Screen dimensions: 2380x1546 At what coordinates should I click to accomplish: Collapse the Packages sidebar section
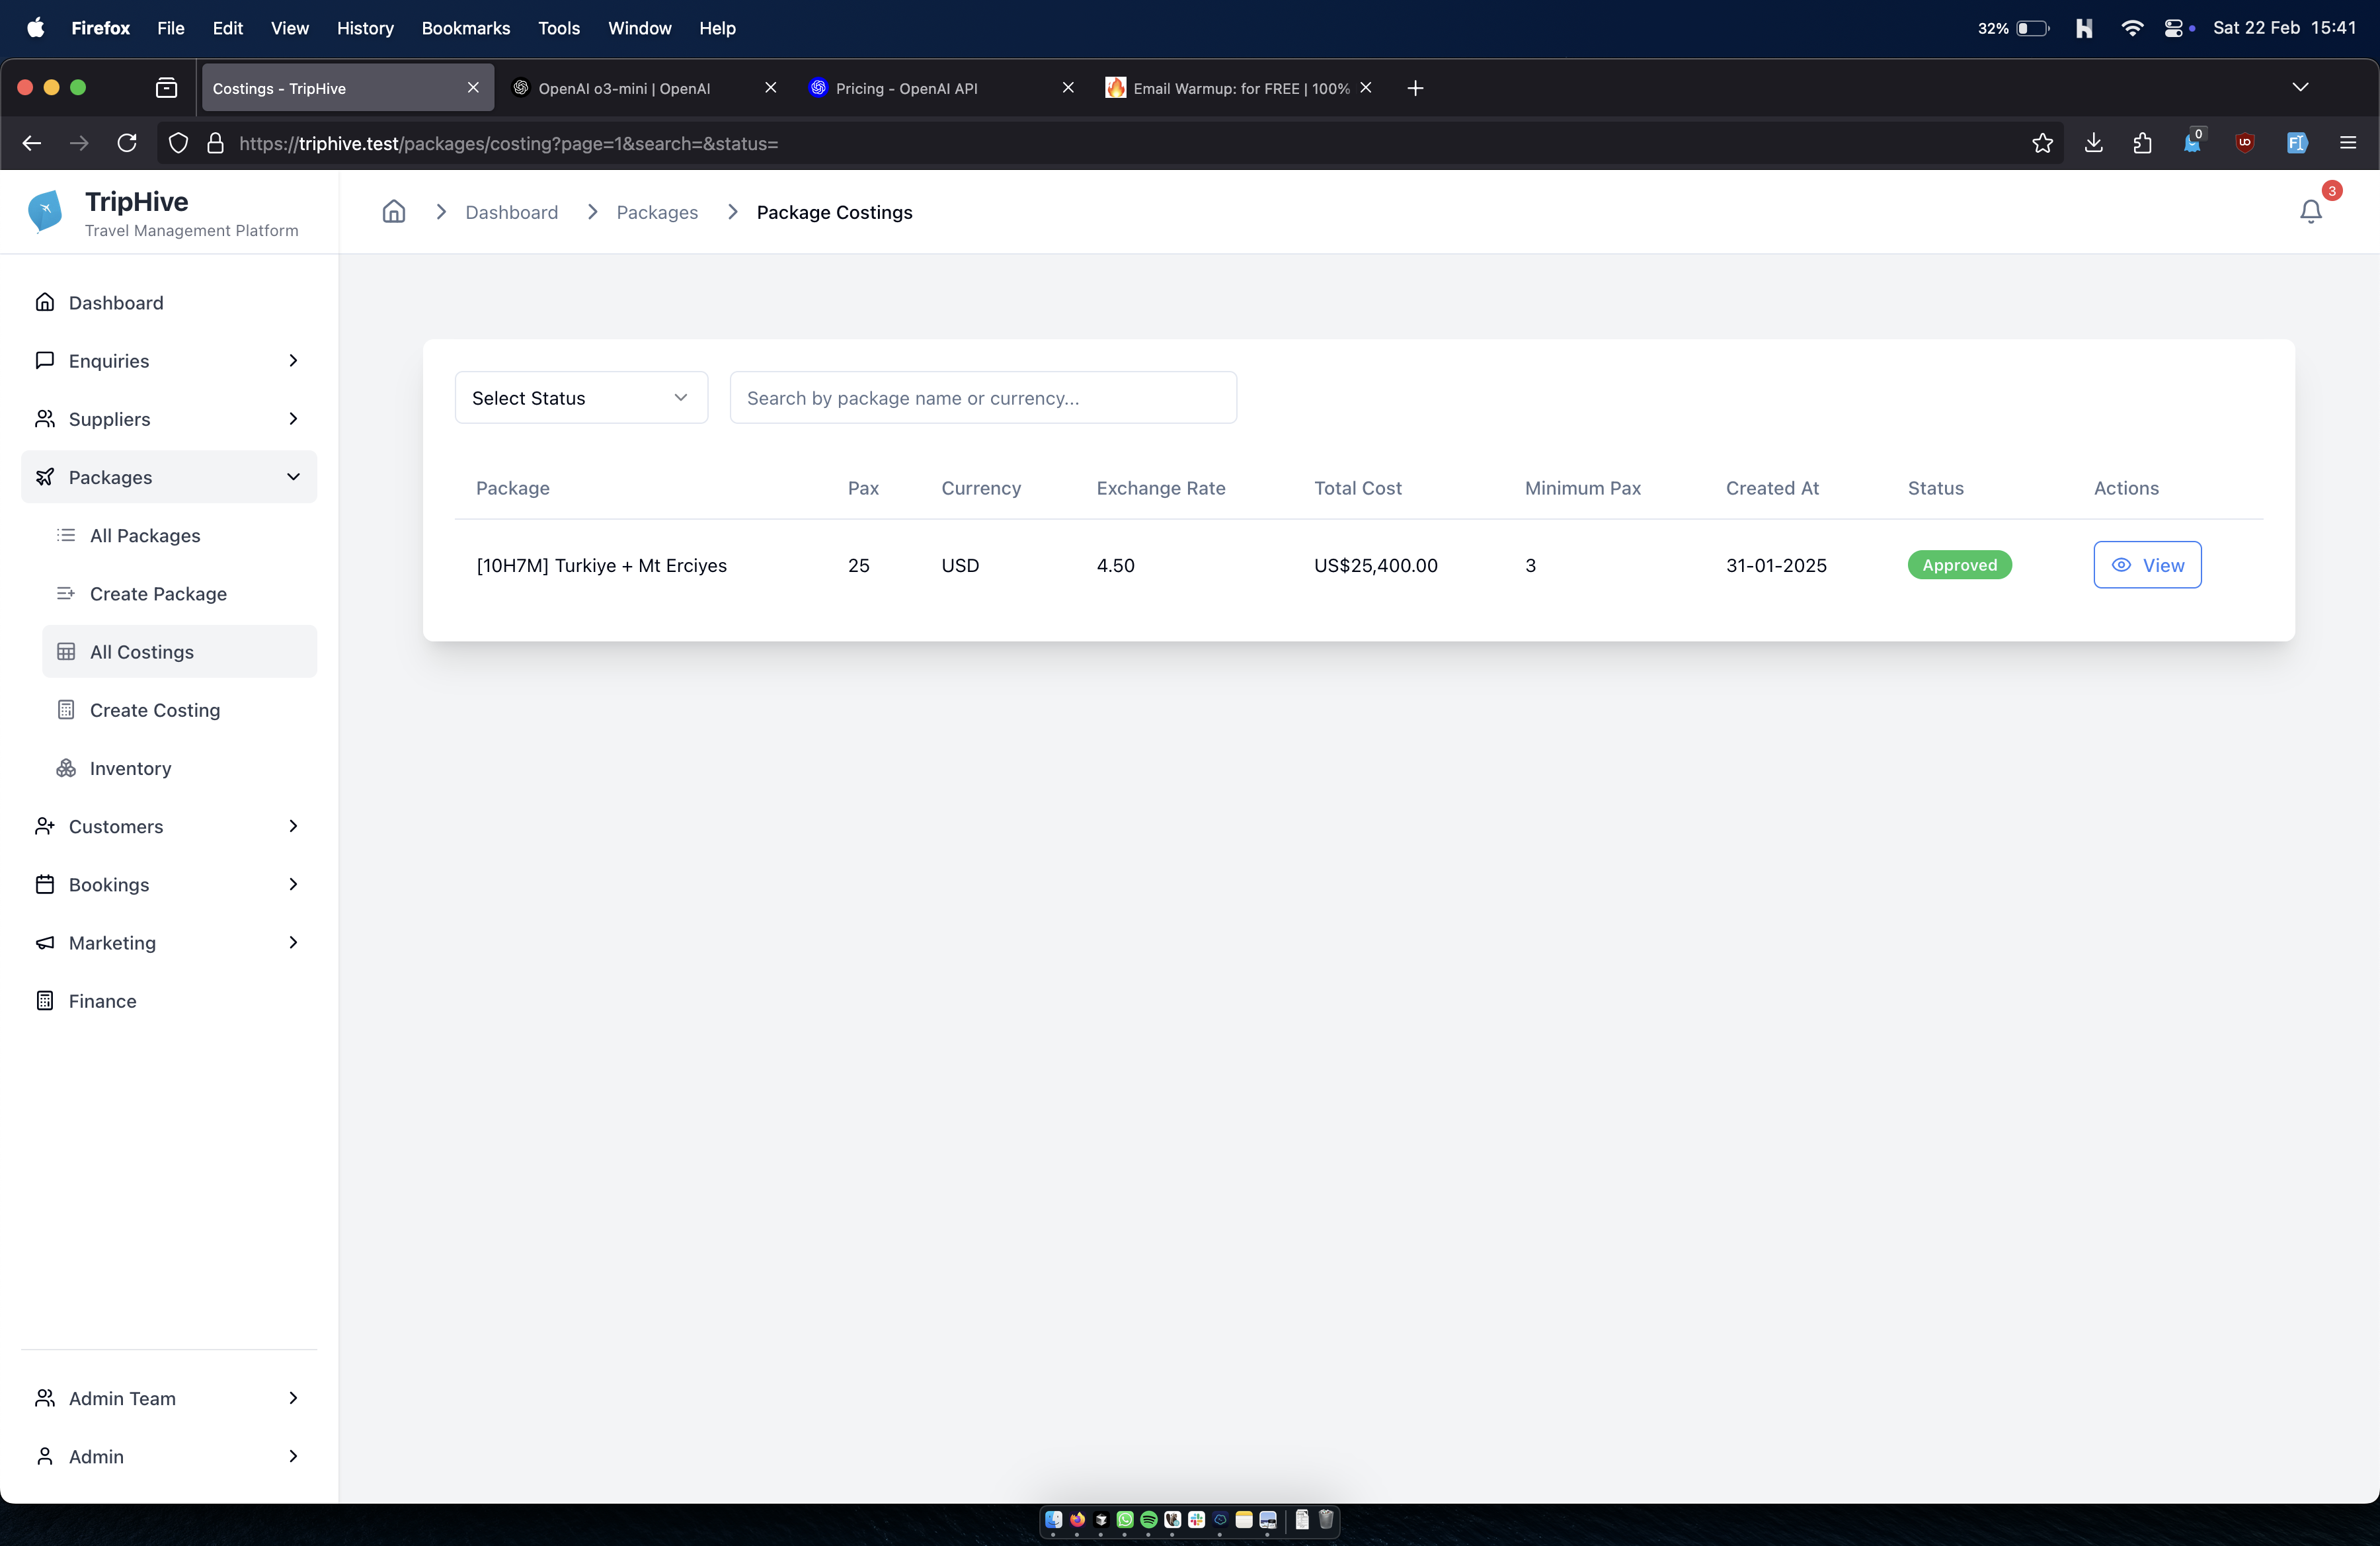tap(293, 477)
